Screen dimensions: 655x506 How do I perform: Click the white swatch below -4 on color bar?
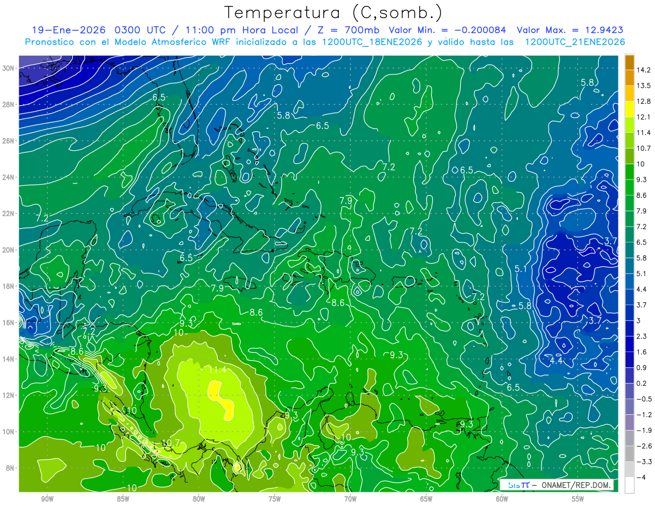tap(629, 485)
